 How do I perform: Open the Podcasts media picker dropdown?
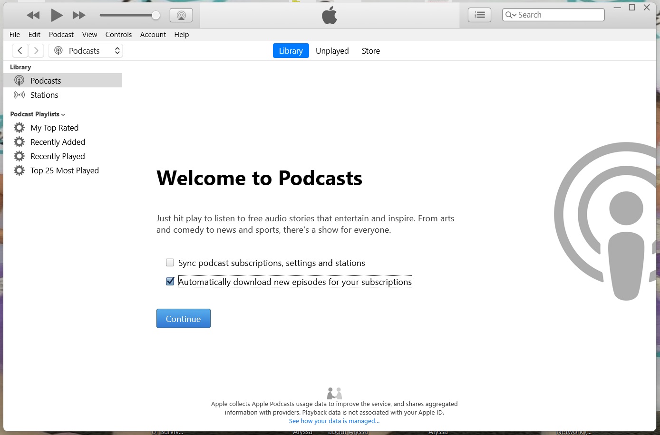point(86,51)
